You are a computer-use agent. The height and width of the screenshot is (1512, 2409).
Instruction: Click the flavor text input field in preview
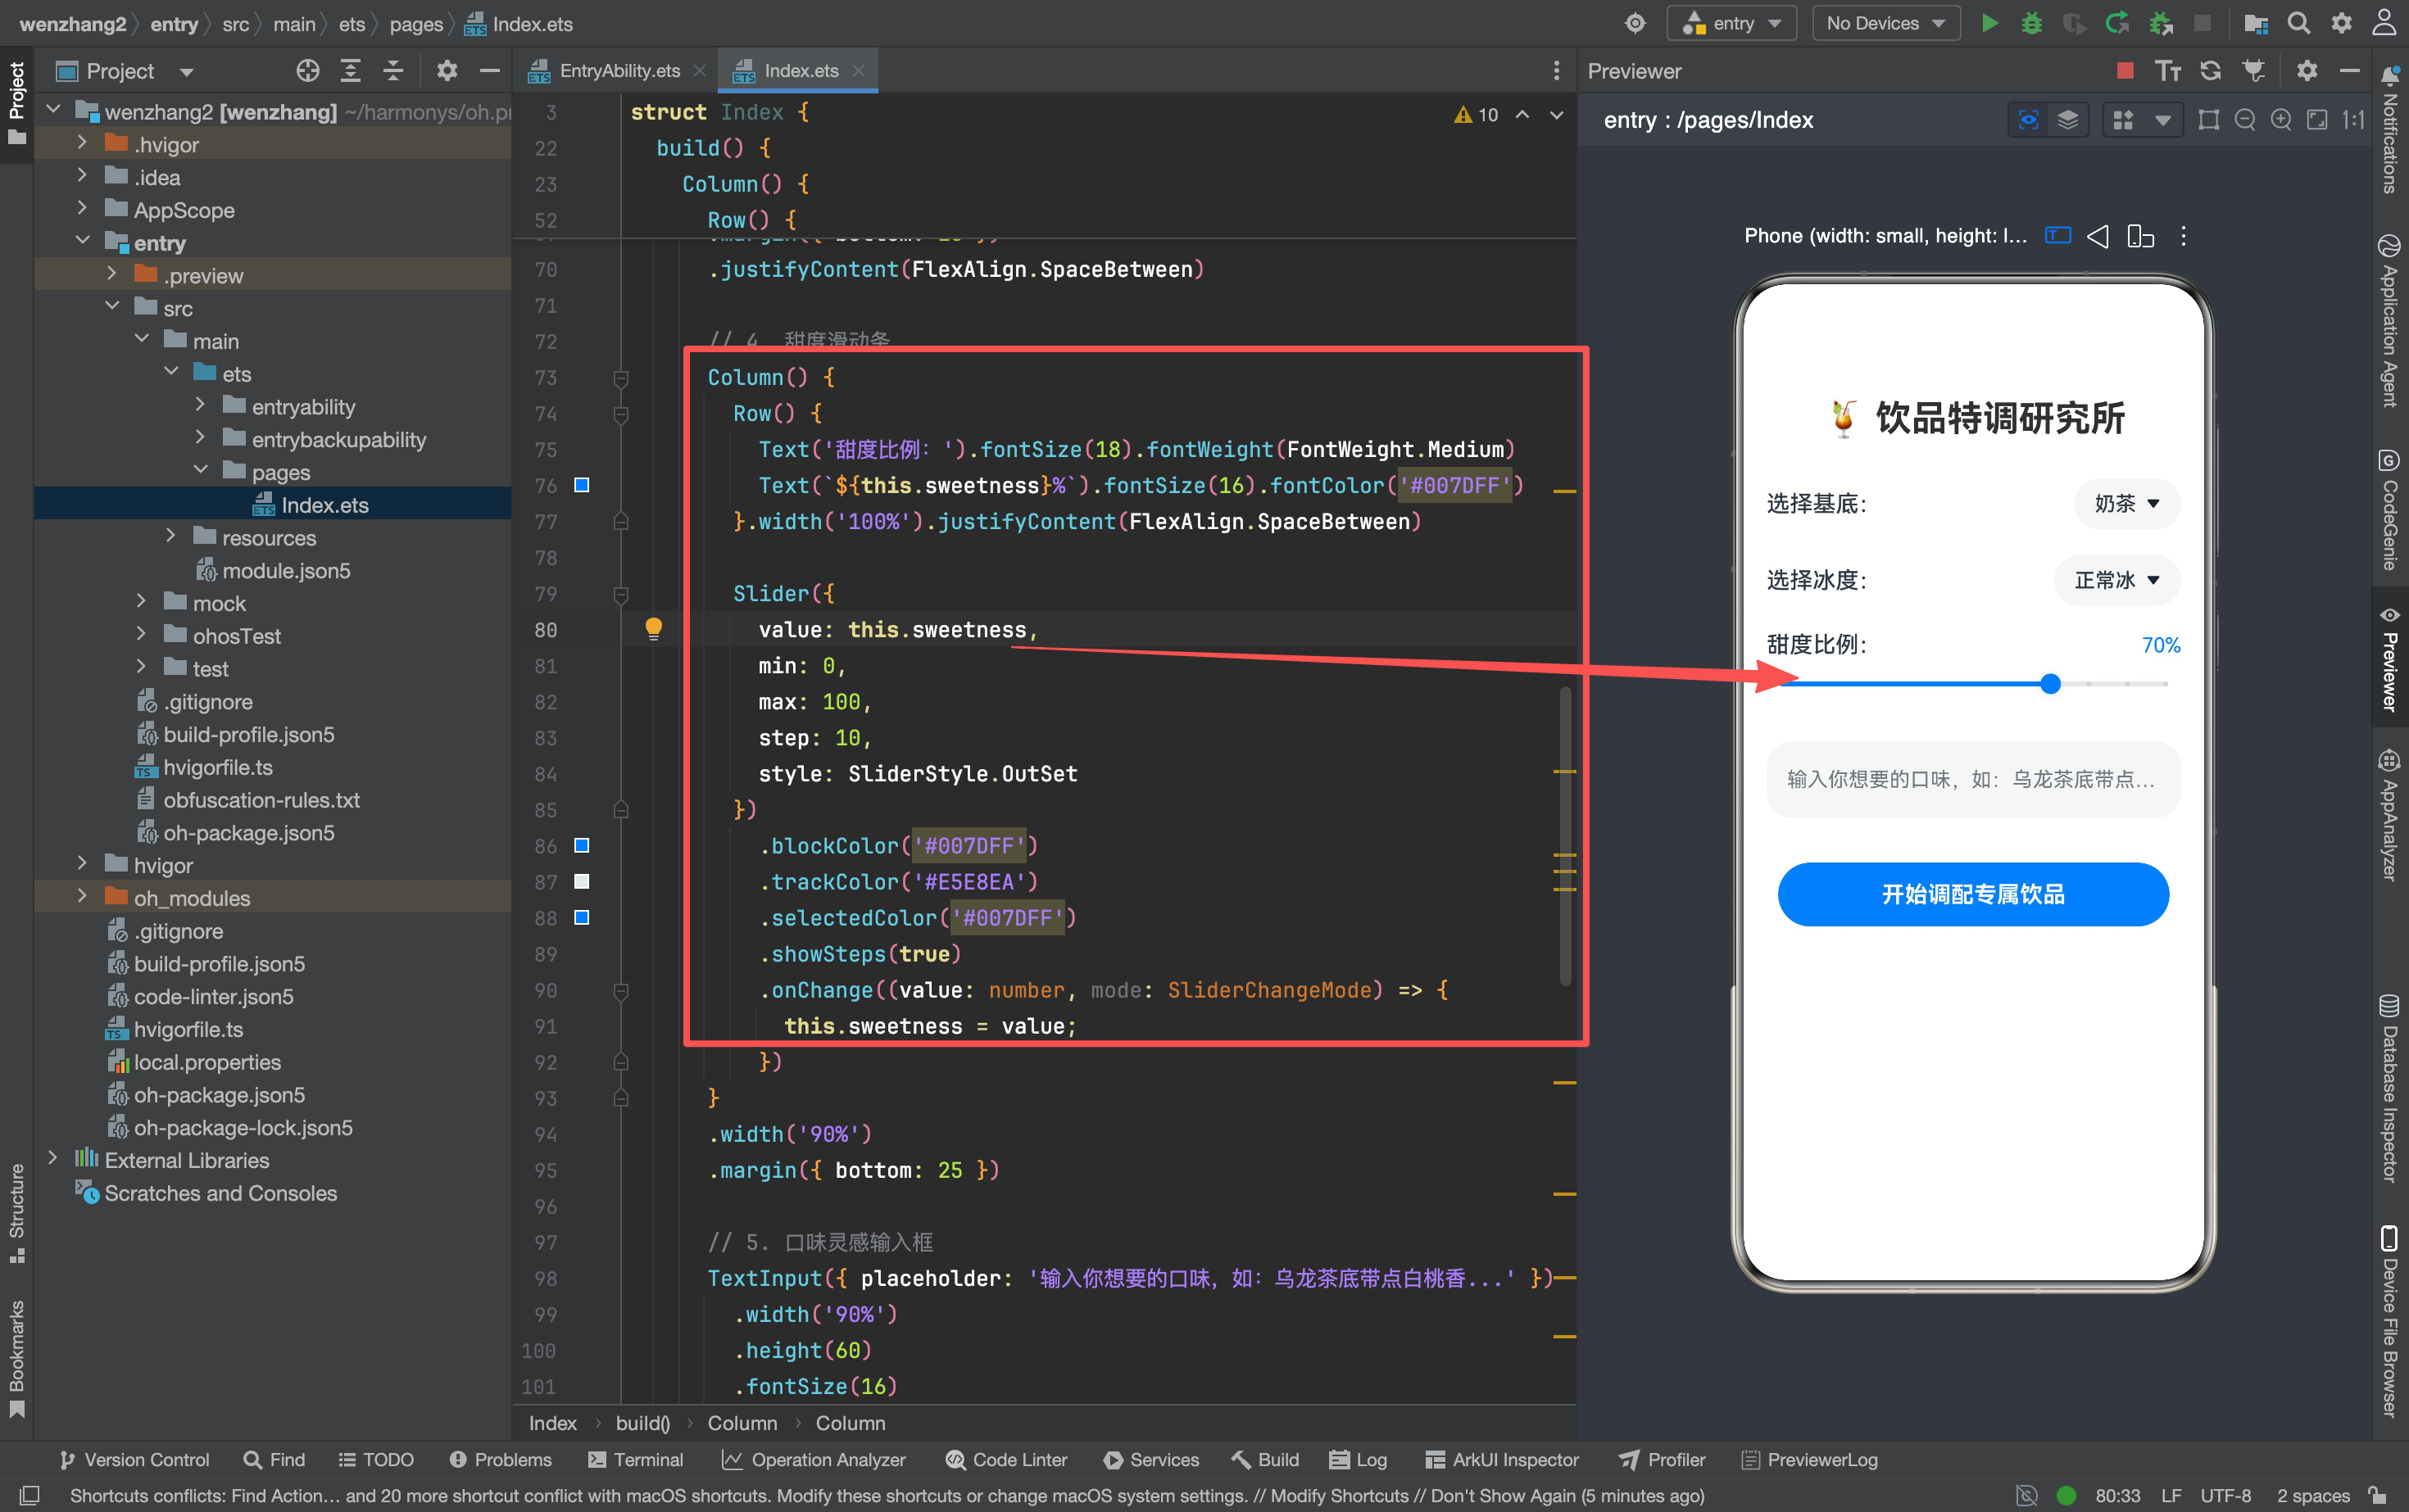point(1973,779)
